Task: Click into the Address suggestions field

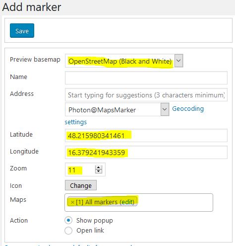Action: tap(146, 95)
